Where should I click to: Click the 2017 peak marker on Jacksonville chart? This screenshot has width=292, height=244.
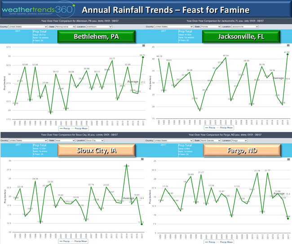point(287,54)
